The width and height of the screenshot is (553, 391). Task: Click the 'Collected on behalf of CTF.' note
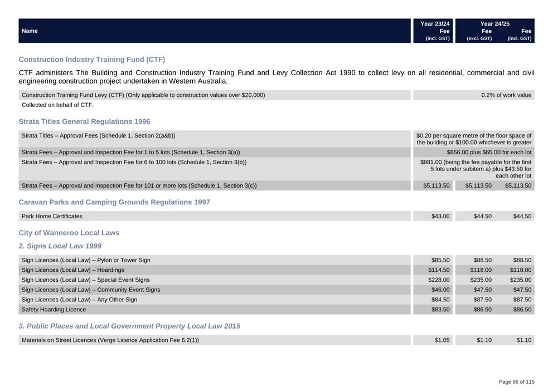(x=57, y=105)
